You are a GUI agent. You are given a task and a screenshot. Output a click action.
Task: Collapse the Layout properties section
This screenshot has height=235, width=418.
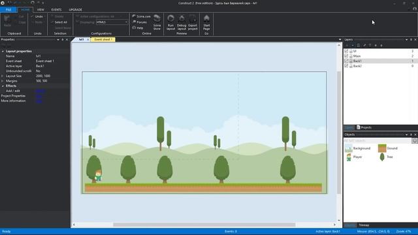[x=3, y=51]
